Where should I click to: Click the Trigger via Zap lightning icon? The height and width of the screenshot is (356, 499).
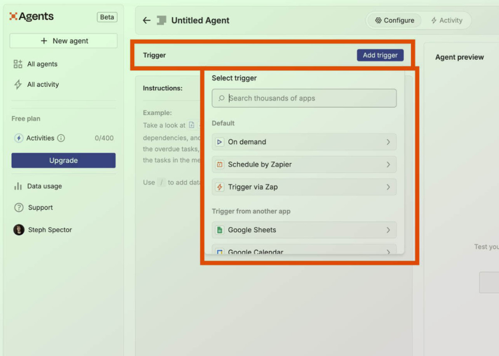point(220,187)
